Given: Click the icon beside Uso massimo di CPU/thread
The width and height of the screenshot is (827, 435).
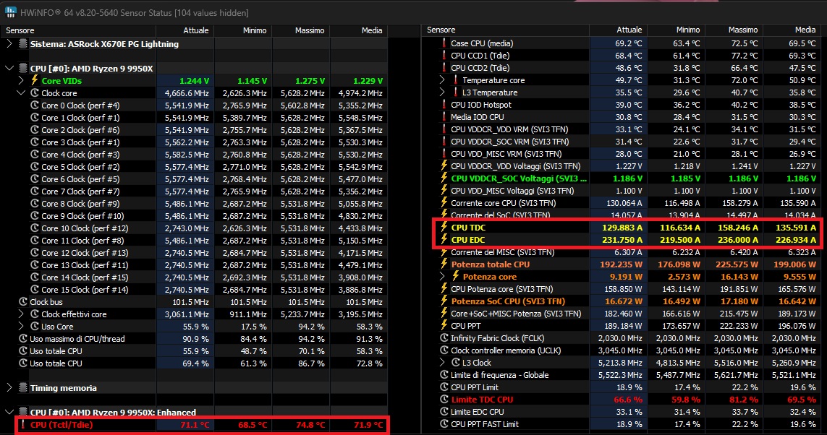Looking at the screenshot, I should pos(22,339).
